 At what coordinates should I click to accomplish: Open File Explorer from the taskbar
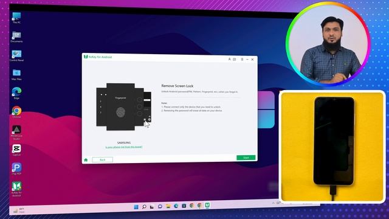pyautogui.click(x=168, y=206)
